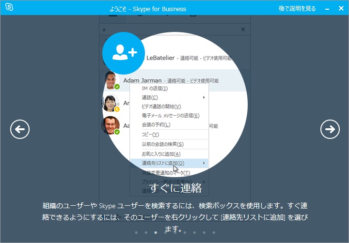
Task: Advance to next slide with right arrow
Action: pos(330,129)
